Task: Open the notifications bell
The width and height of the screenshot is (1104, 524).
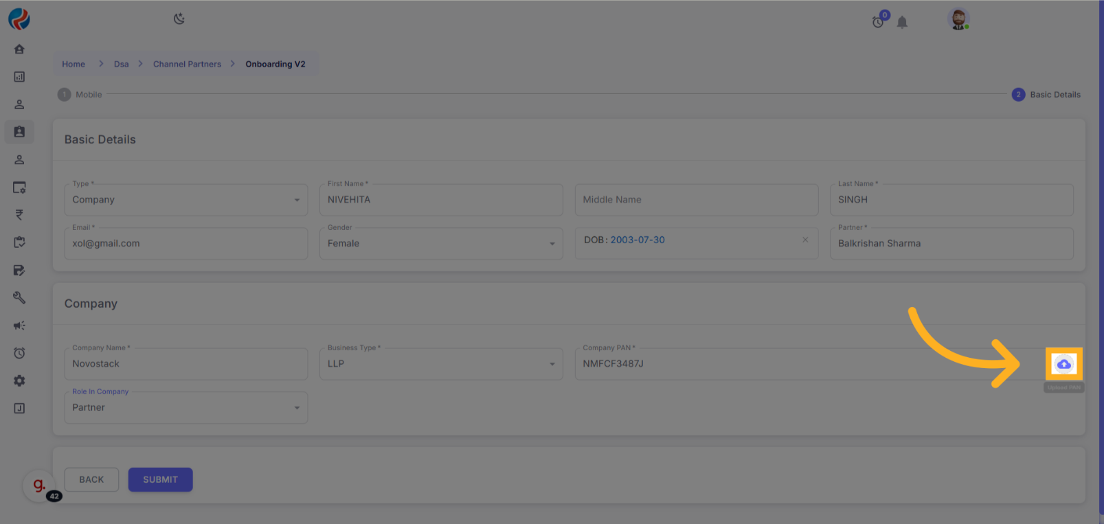Action: click(902, 23)
